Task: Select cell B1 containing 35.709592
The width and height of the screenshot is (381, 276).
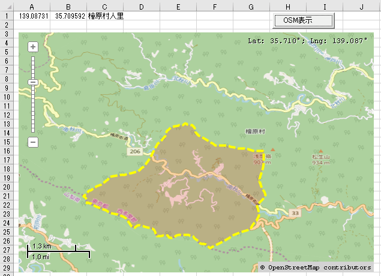Action: pyautogui.click(x=68, y=16)
